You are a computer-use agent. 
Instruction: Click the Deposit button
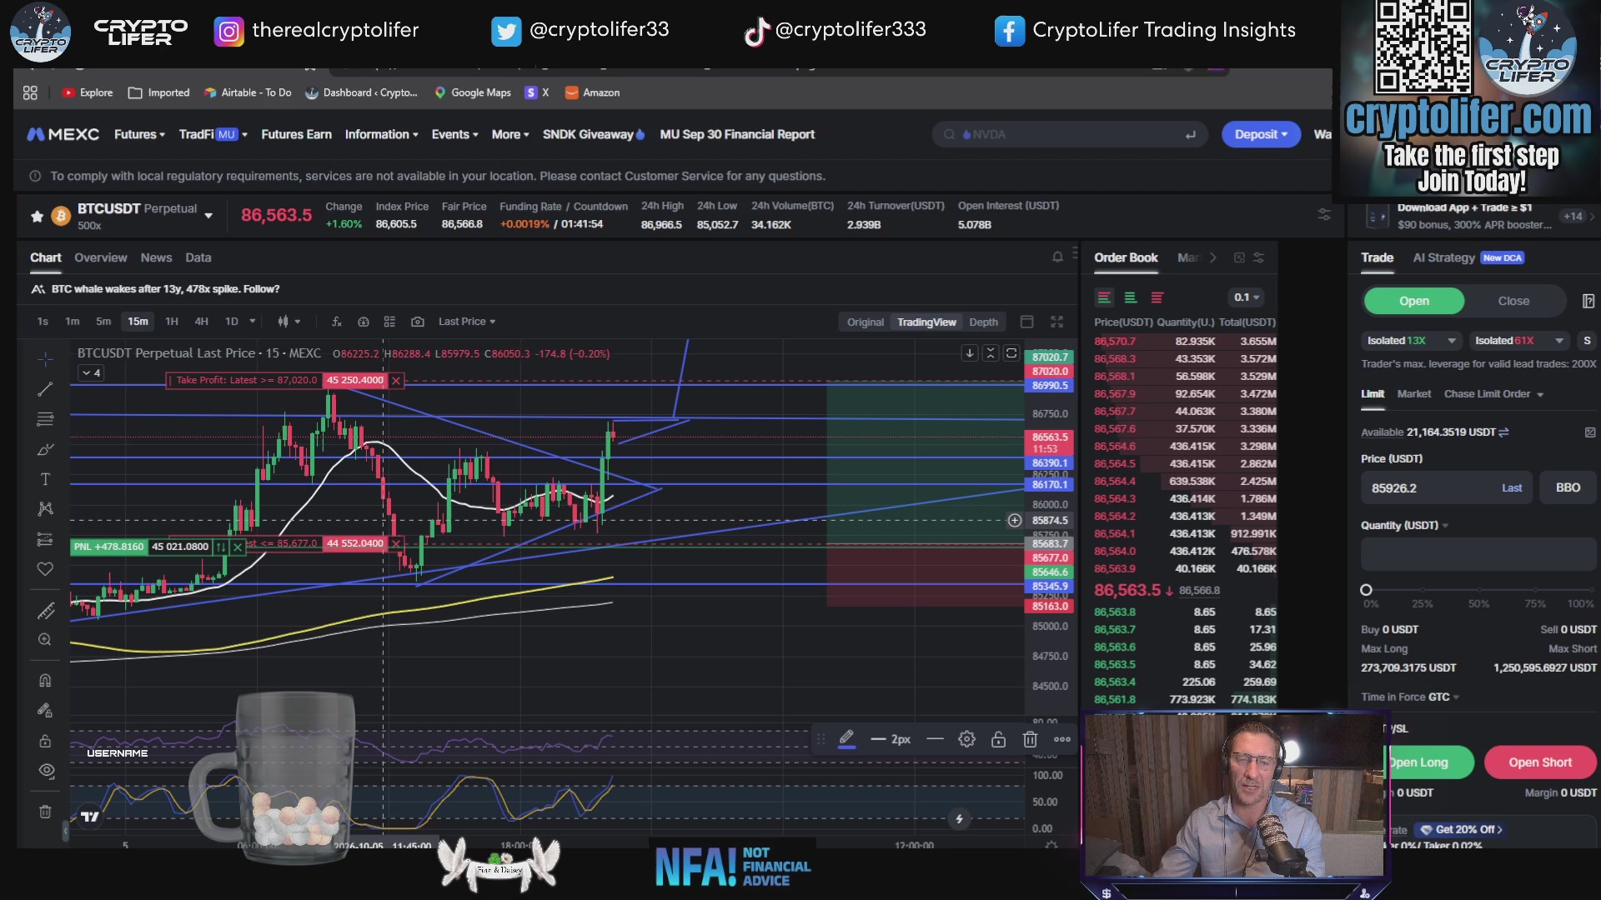pos(1261,134)
